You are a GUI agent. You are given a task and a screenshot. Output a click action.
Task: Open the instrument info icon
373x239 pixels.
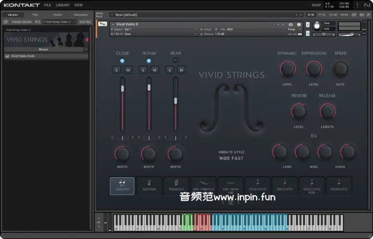tap(299, 24)
